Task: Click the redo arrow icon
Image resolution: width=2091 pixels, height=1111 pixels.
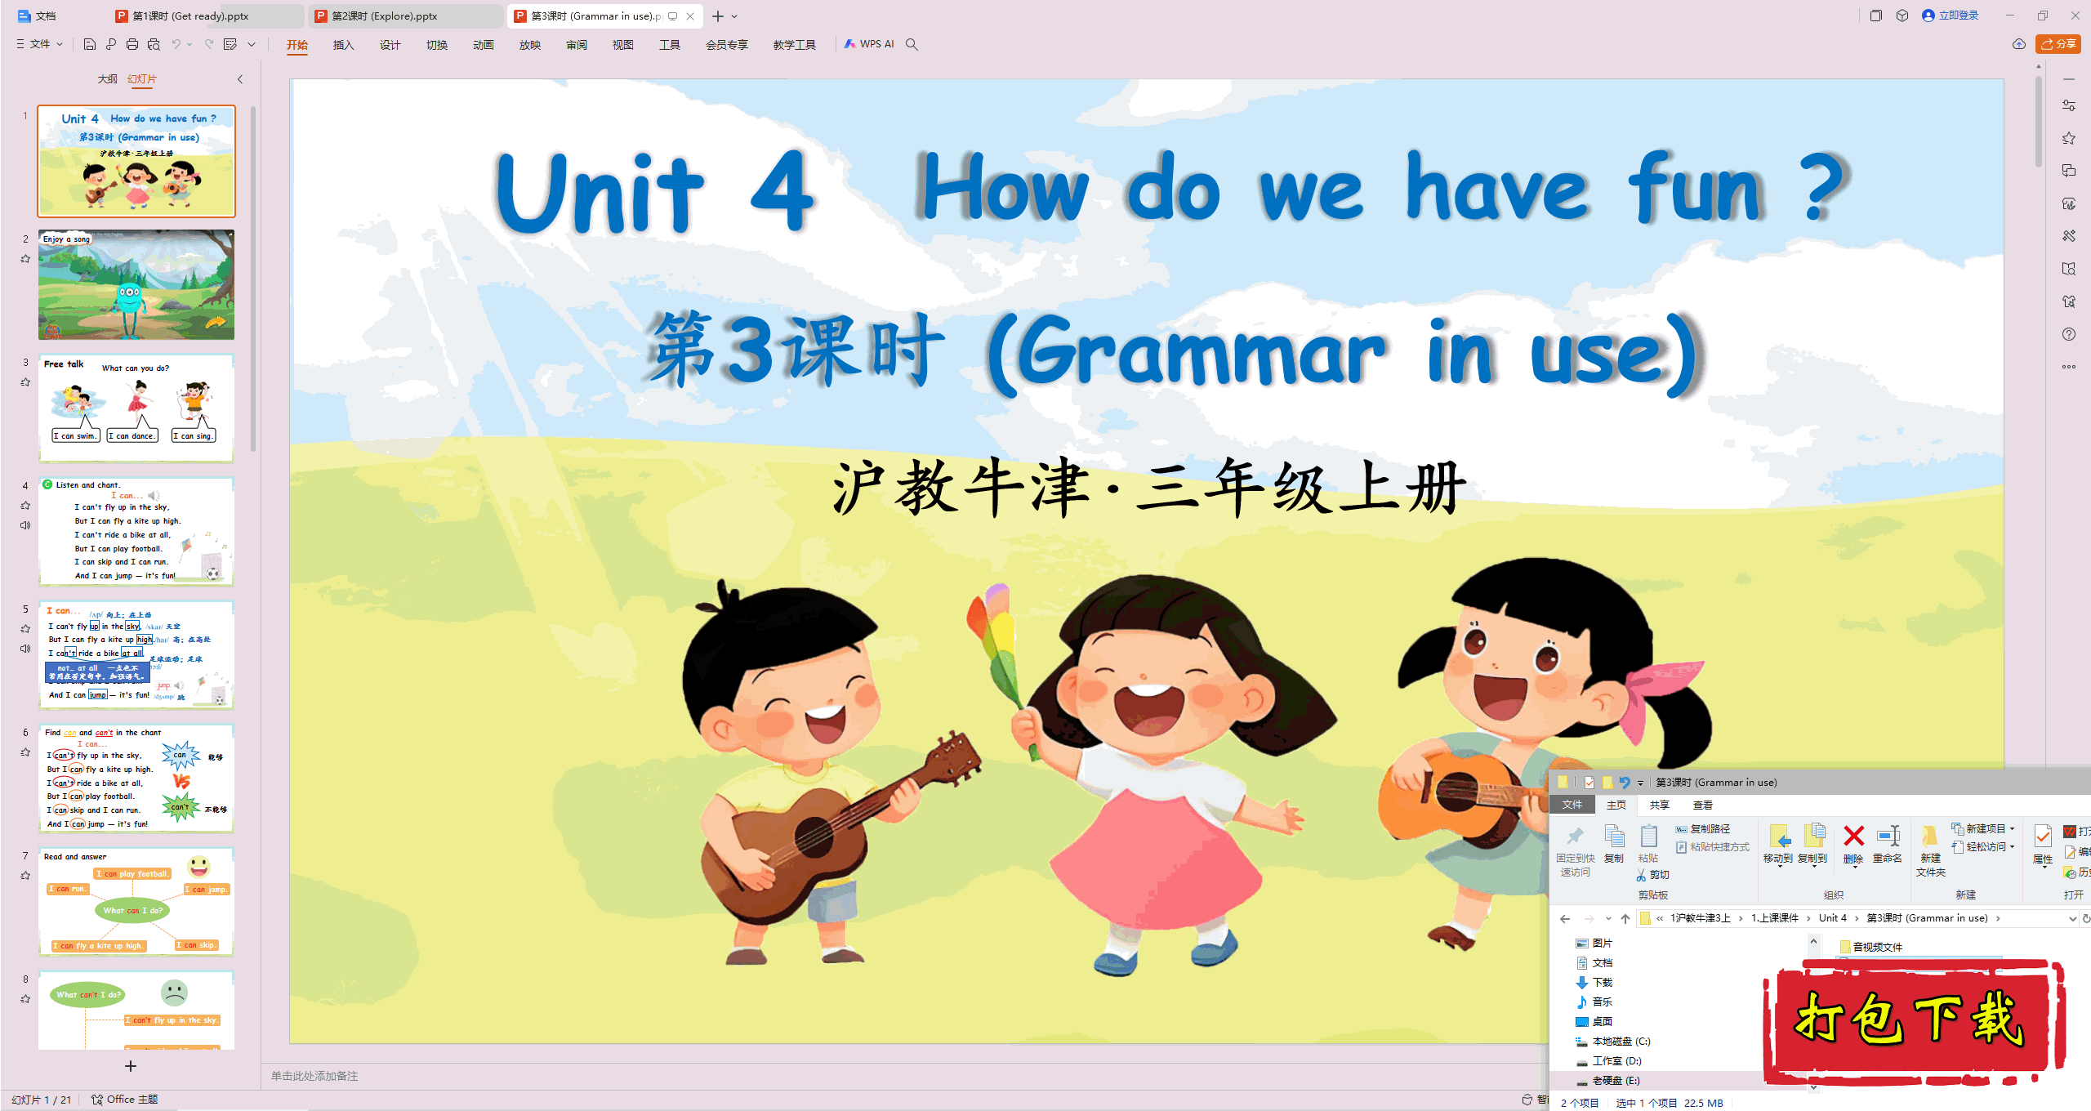Action: (209, 44)
